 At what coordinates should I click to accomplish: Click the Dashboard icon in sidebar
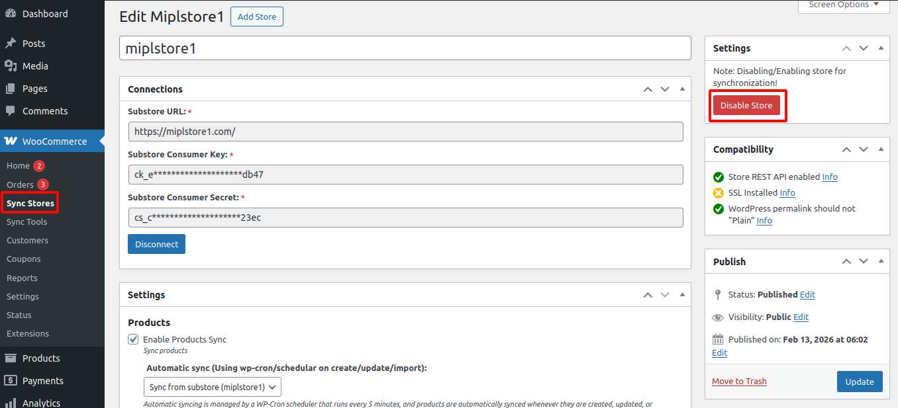(11, 14)
